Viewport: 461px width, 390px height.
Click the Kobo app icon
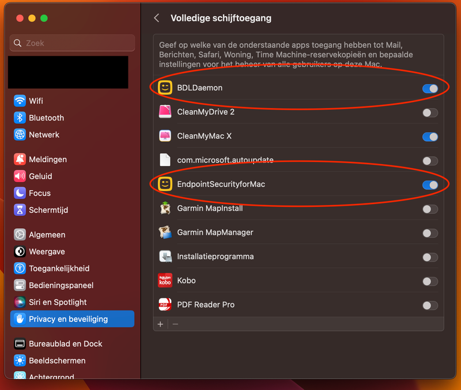click(x=165, y=281)
